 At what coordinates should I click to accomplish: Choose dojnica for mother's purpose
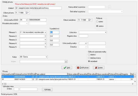[89, 55]
